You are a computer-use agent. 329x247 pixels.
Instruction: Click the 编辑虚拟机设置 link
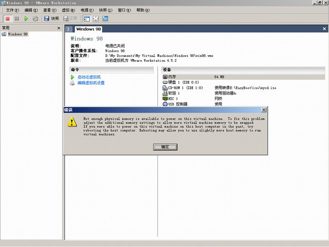pos(91,83)
